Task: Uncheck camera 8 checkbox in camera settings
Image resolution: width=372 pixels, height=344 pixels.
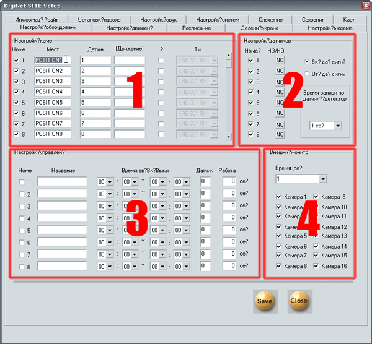Action: pos(16,134)
